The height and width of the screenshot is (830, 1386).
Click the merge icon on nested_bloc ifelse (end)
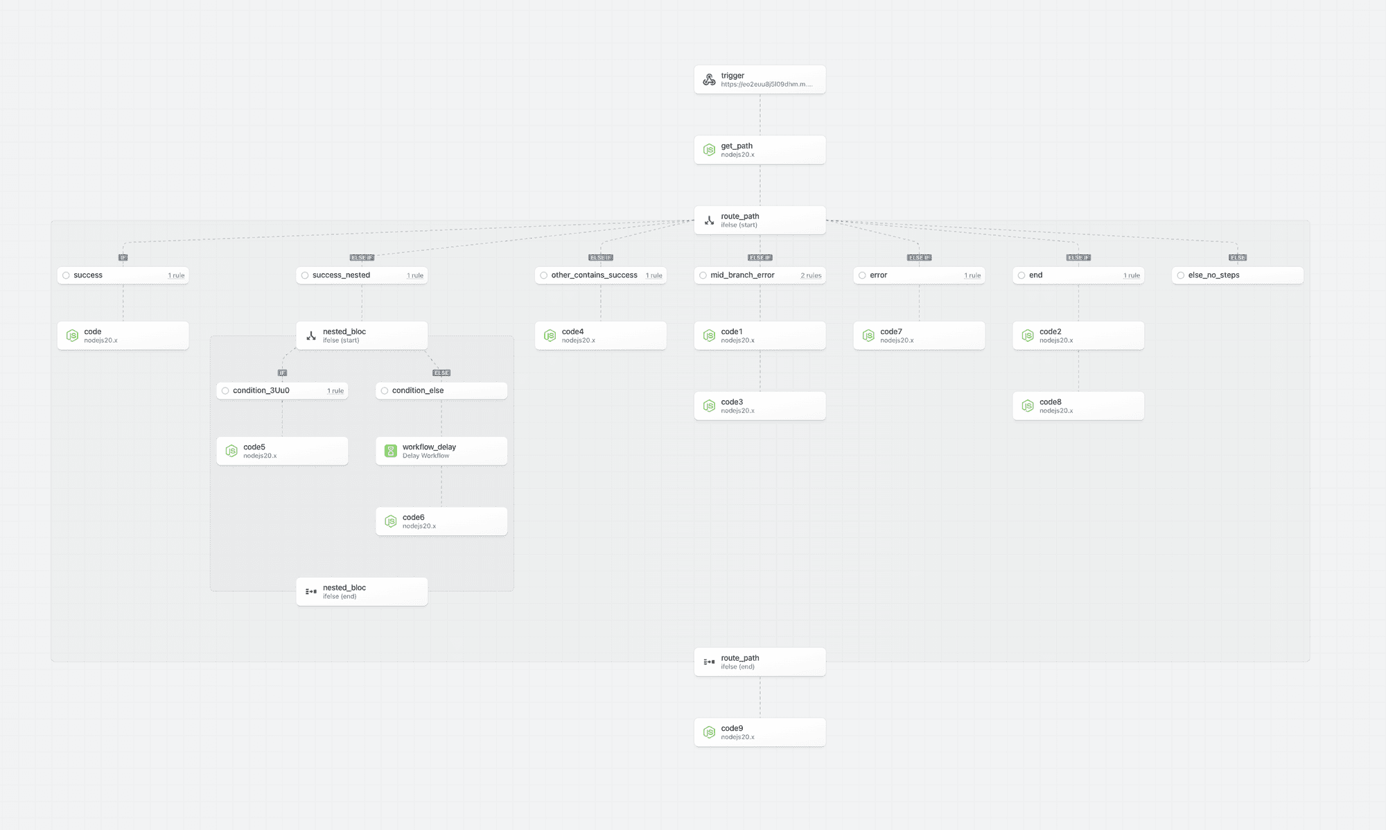(311, 591)
